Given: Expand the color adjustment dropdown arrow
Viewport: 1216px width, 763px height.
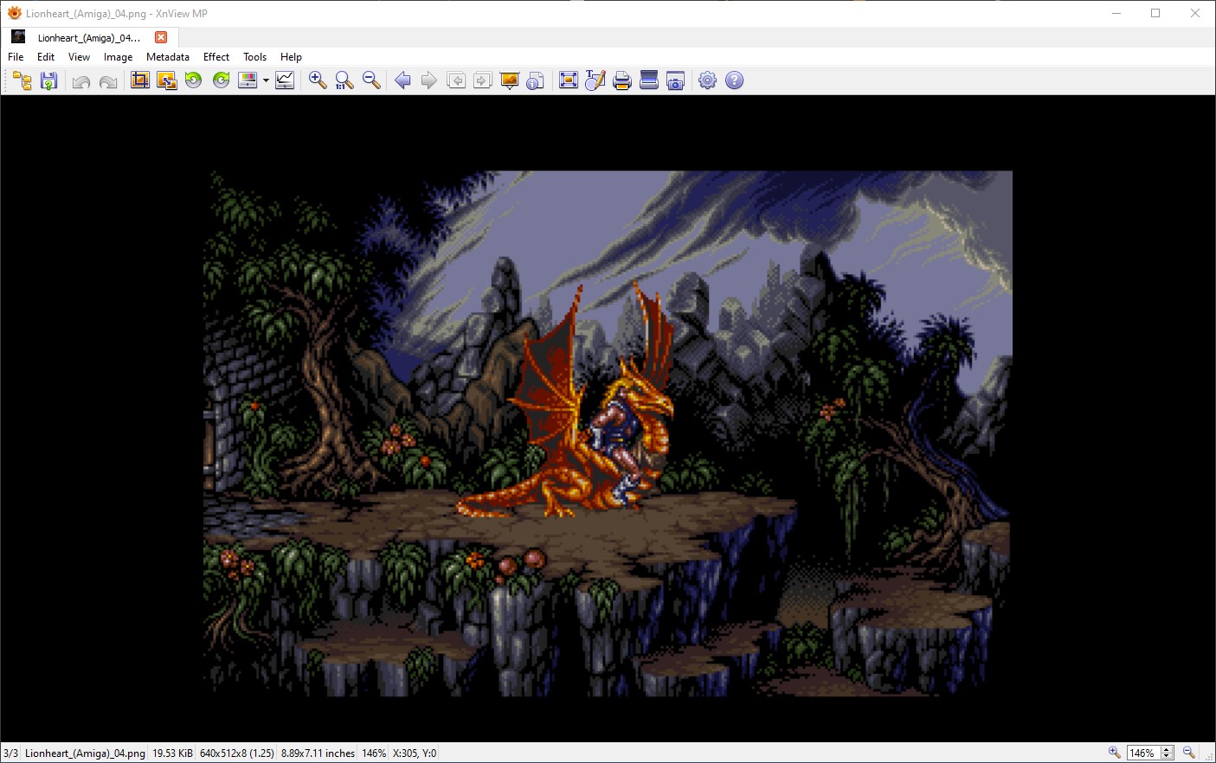Looking at the screenshot, I should pyautogui.click(x=266, y=80).
